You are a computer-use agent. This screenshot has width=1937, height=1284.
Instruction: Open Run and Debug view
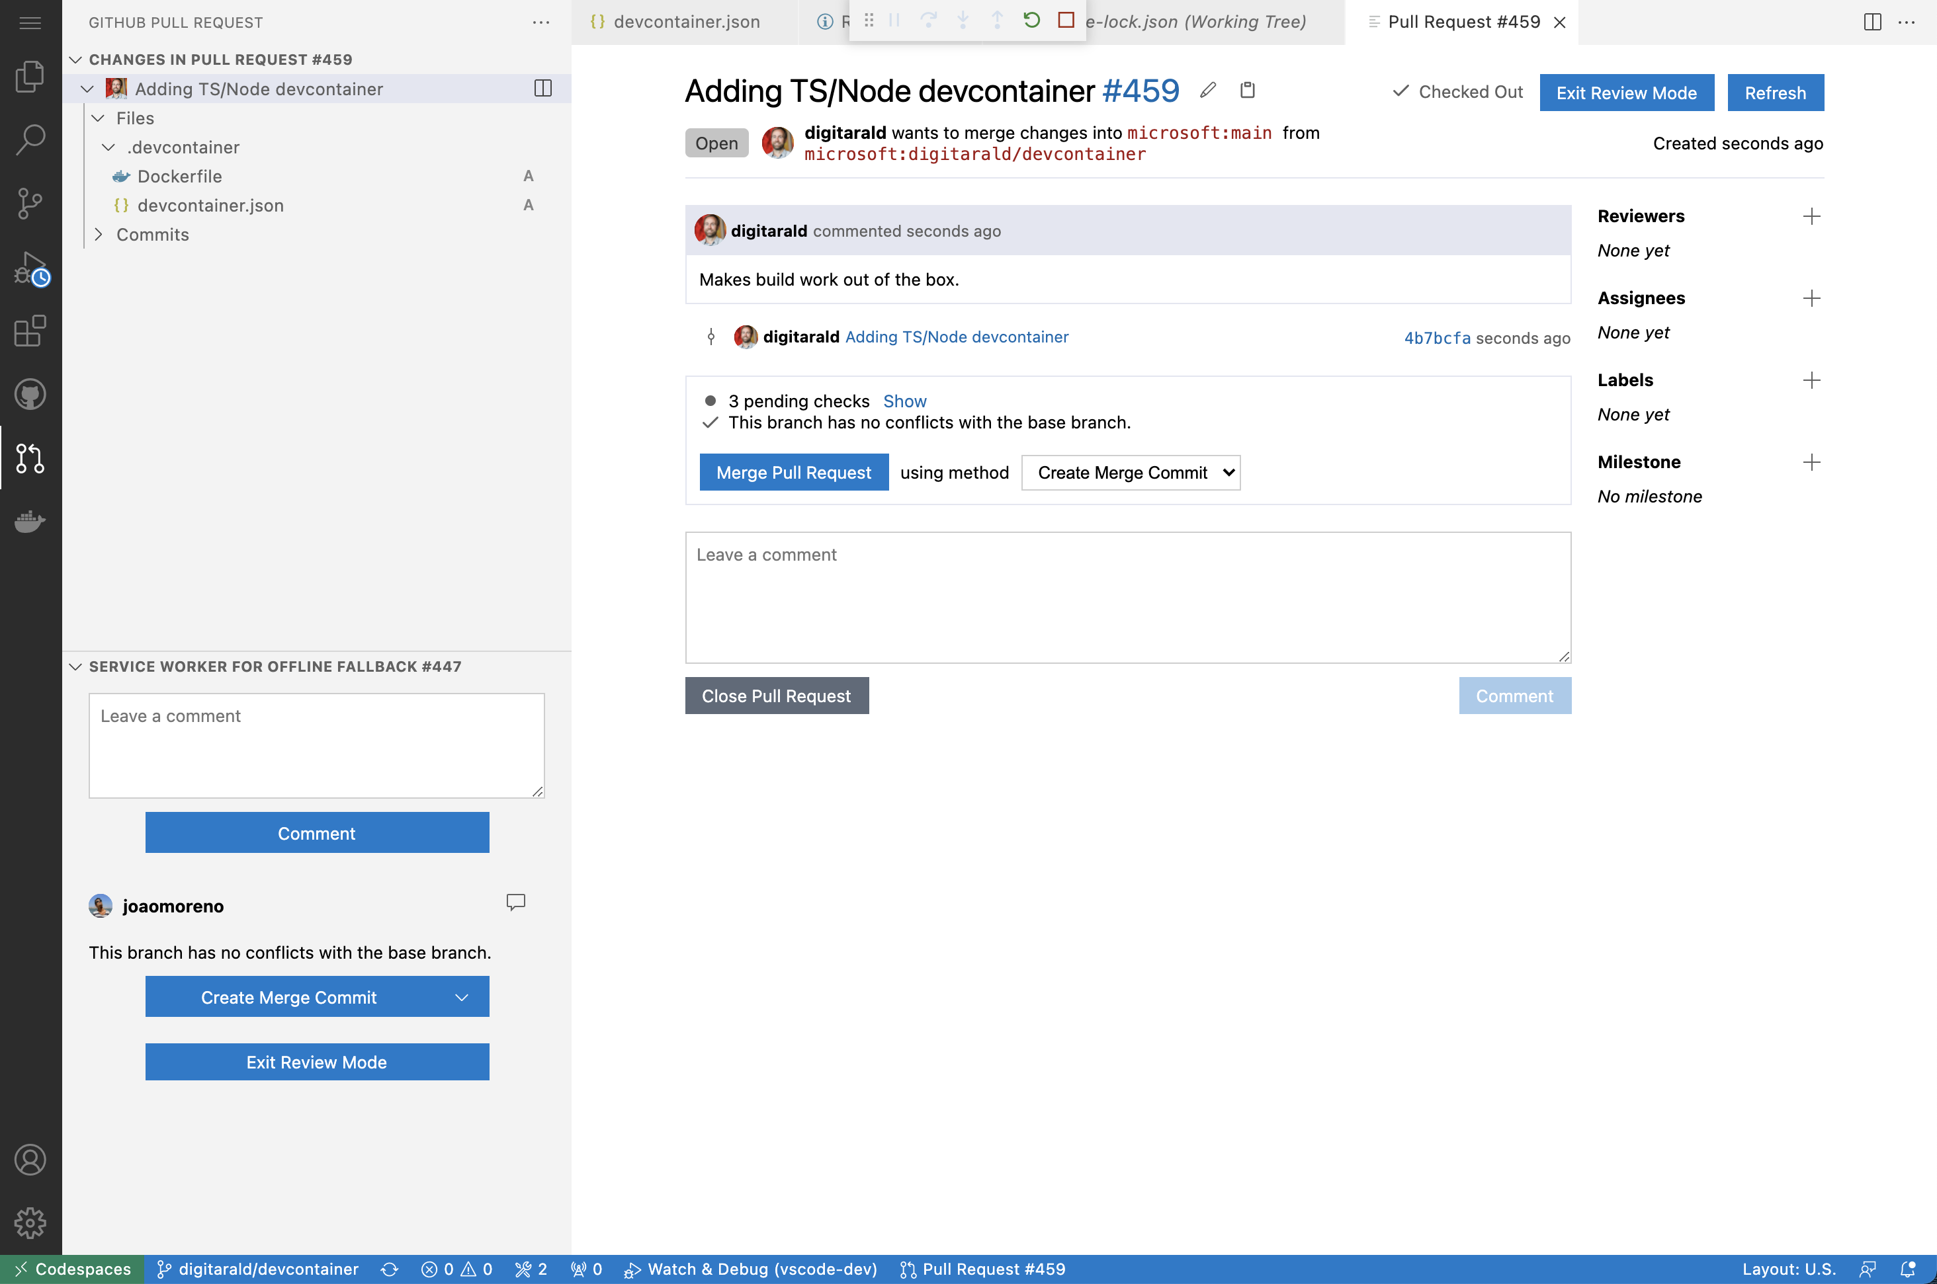coord(30,268)
